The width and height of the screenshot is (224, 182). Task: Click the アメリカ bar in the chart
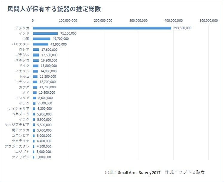102,28
